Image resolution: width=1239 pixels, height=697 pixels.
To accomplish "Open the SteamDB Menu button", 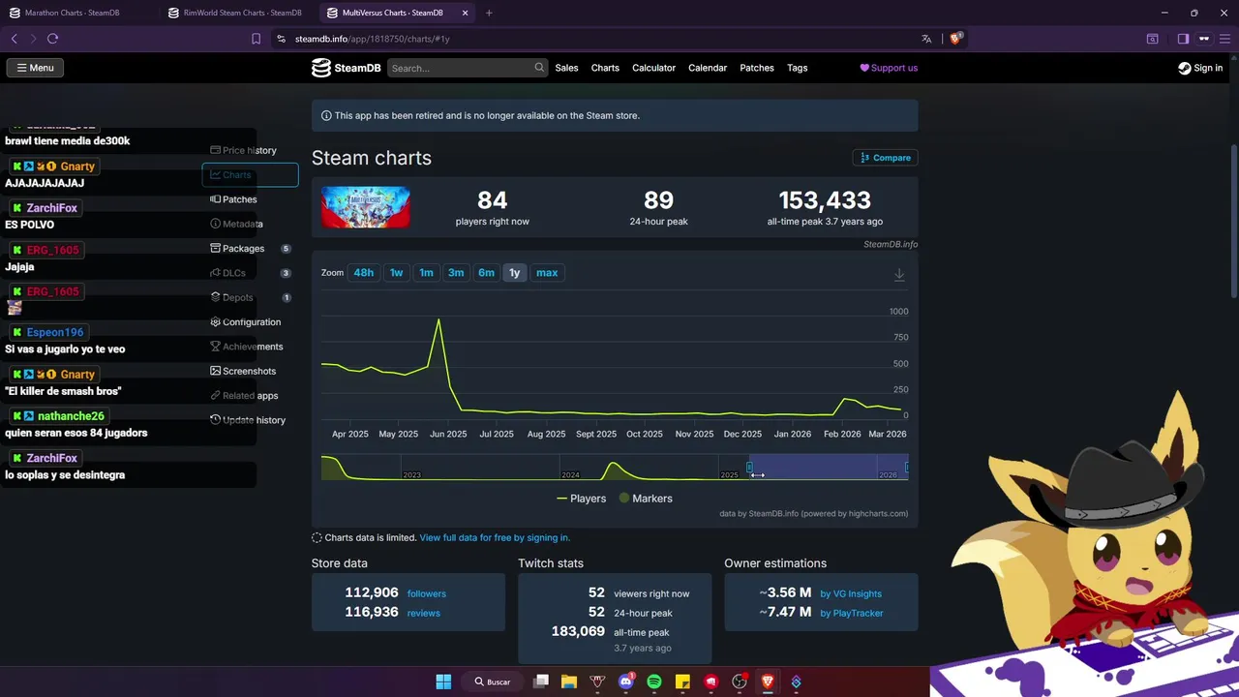I will [35, 68].
